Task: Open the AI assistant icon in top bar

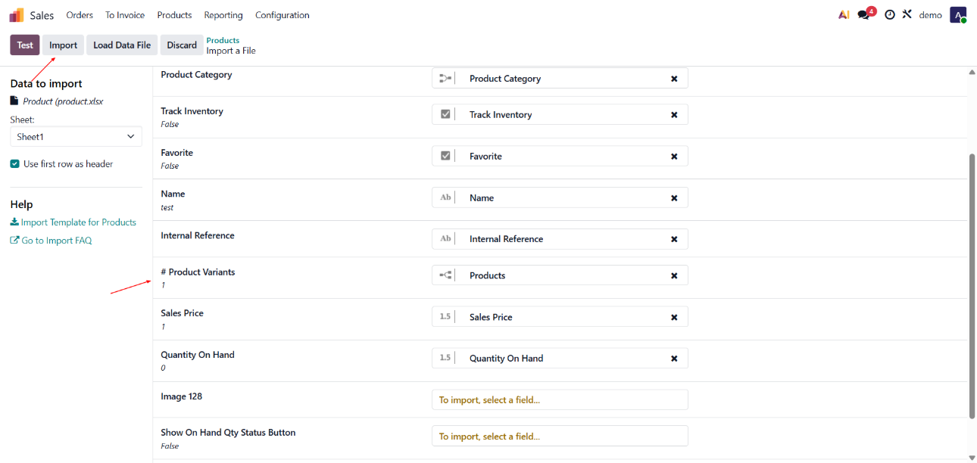Action: coord(844,15)
